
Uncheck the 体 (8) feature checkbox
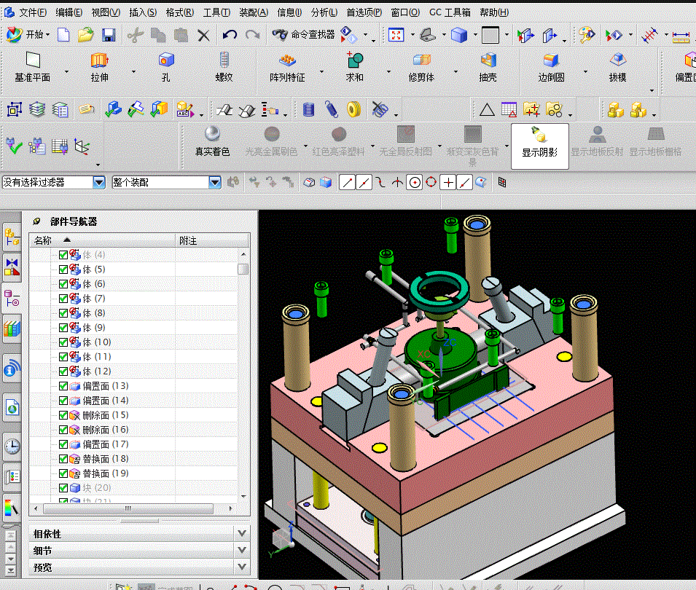click(x=63, y=313)
